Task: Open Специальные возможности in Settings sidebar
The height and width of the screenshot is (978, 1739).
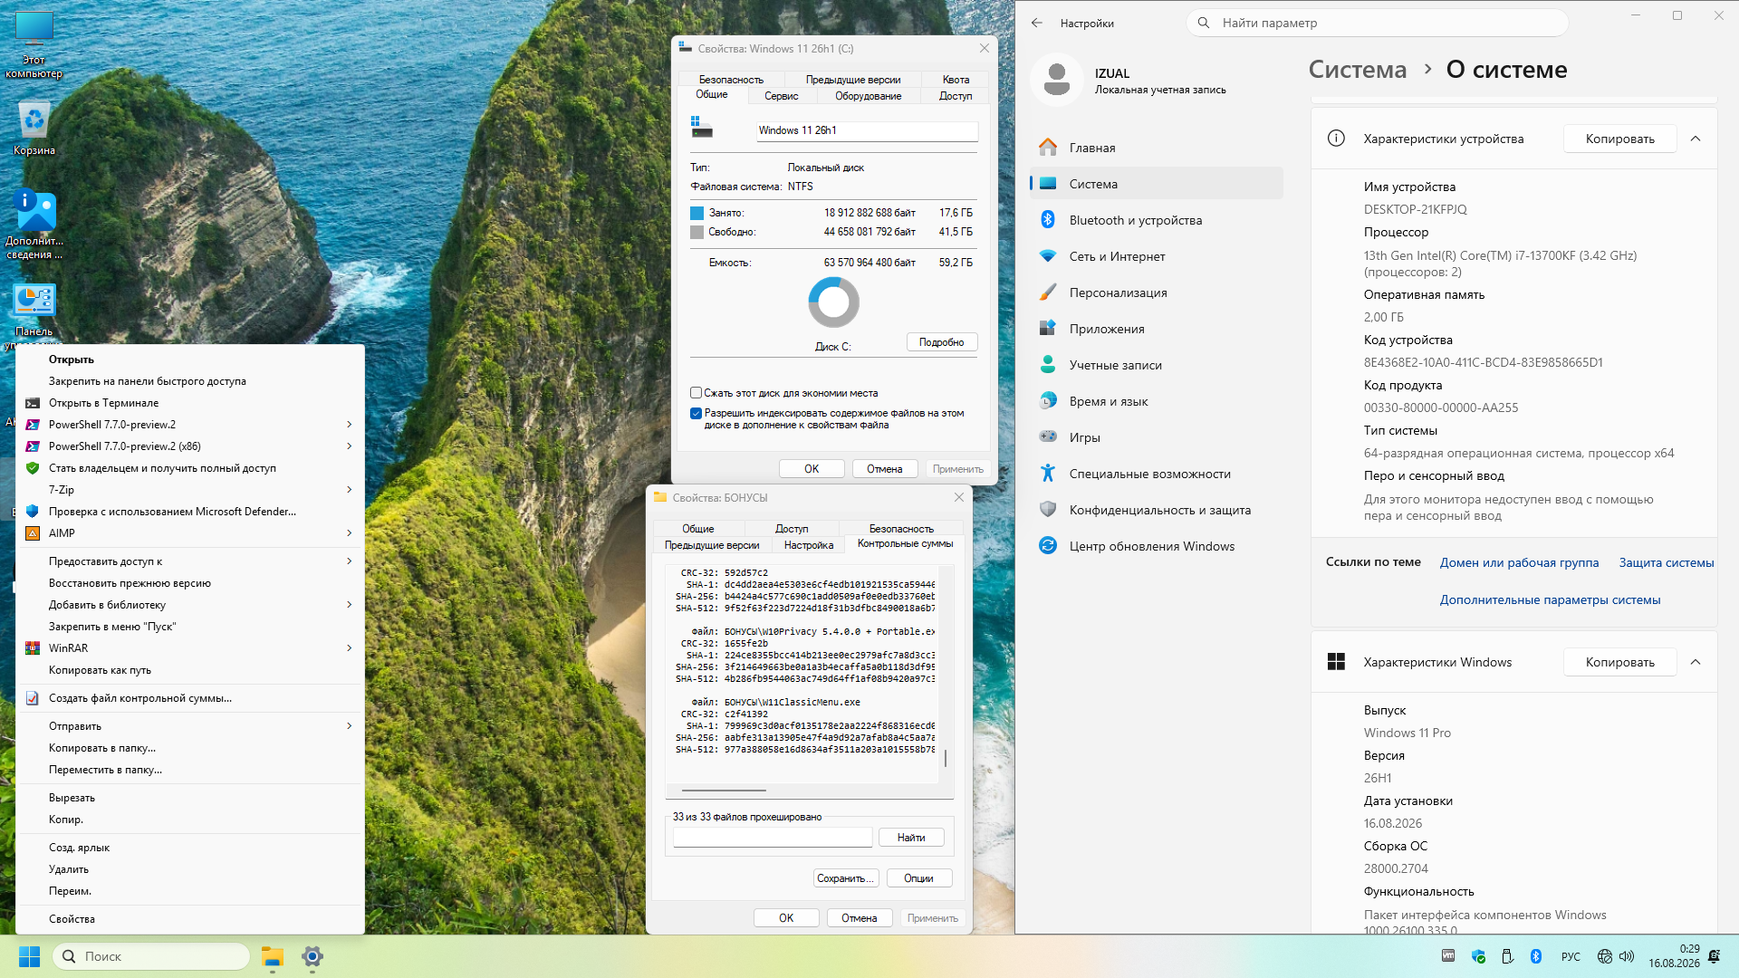Action: coord(1157,474)
